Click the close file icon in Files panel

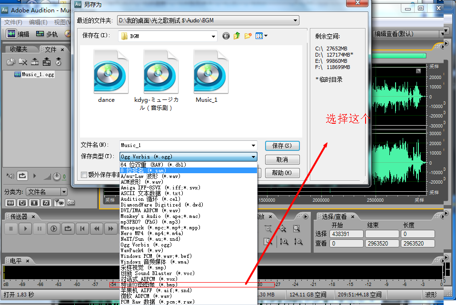click(x=23, y=62)
